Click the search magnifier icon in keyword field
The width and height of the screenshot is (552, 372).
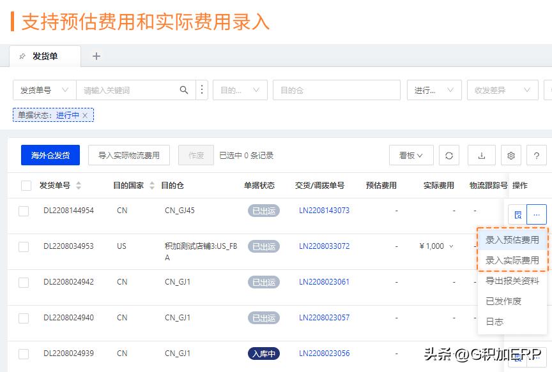pyautogui.click(x=184, y=90)
